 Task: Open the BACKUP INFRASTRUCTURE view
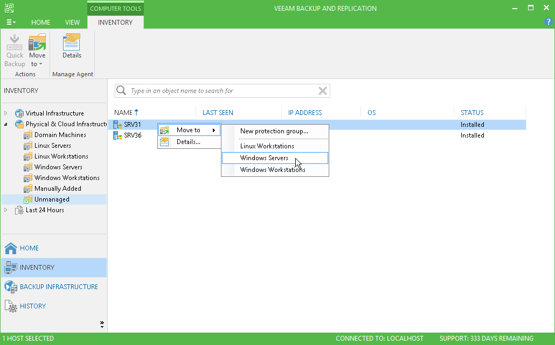click(59, 287)
